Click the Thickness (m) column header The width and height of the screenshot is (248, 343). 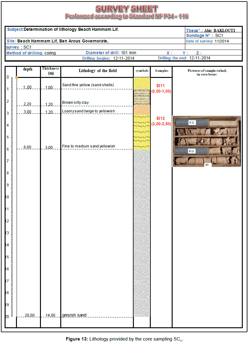pos(50,71)
